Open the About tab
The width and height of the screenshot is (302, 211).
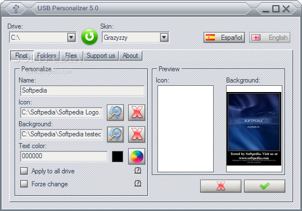pyautogui.click(x=130, y=56)
